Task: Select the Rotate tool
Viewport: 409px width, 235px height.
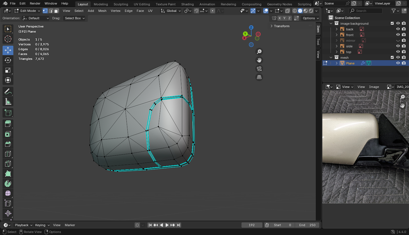Action: point(8,60)
